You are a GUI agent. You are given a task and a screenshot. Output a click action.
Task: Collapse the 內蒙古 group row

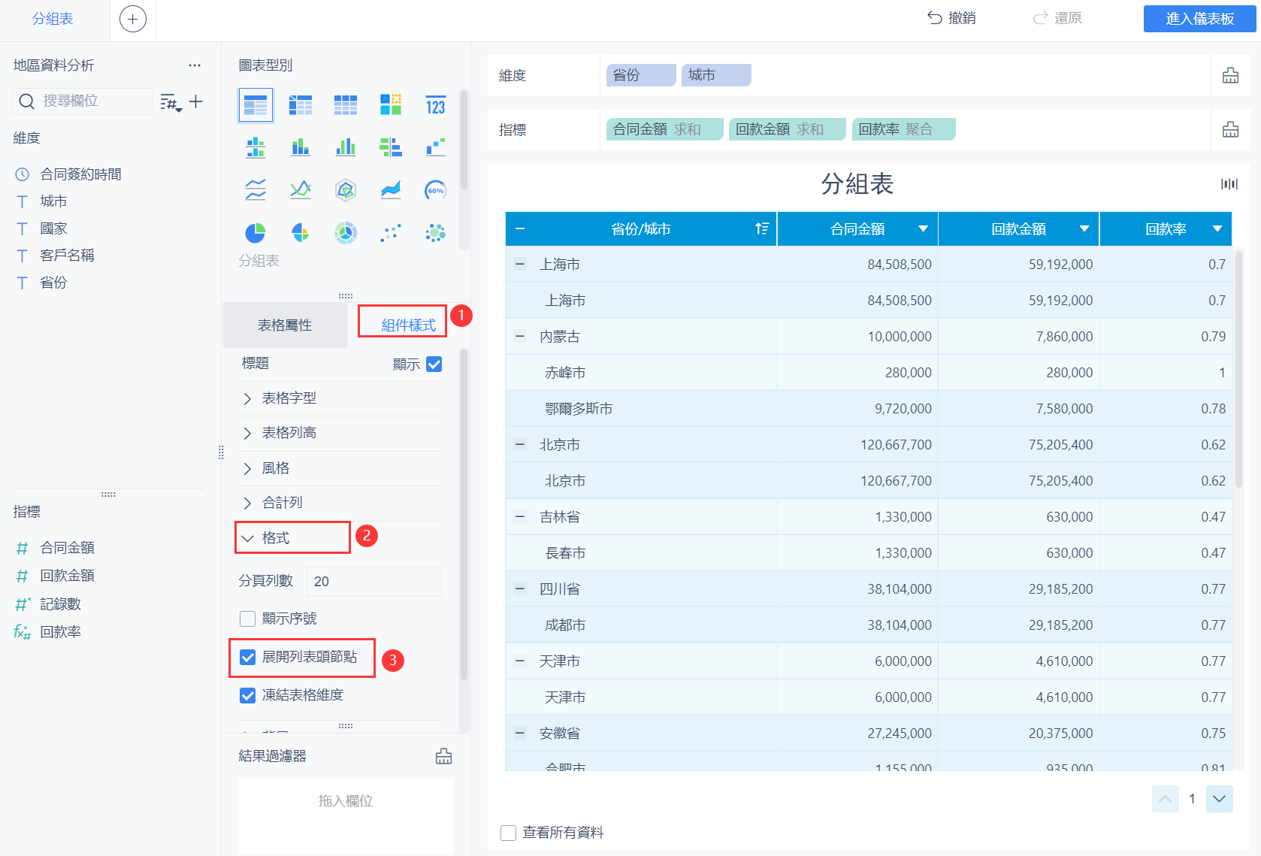[520, 336]
